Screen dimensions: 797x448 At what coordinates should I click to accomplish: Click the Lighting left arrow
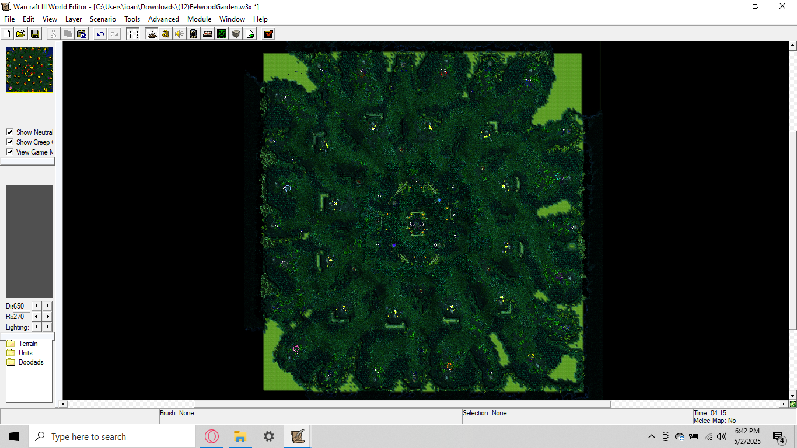point(37,327)
